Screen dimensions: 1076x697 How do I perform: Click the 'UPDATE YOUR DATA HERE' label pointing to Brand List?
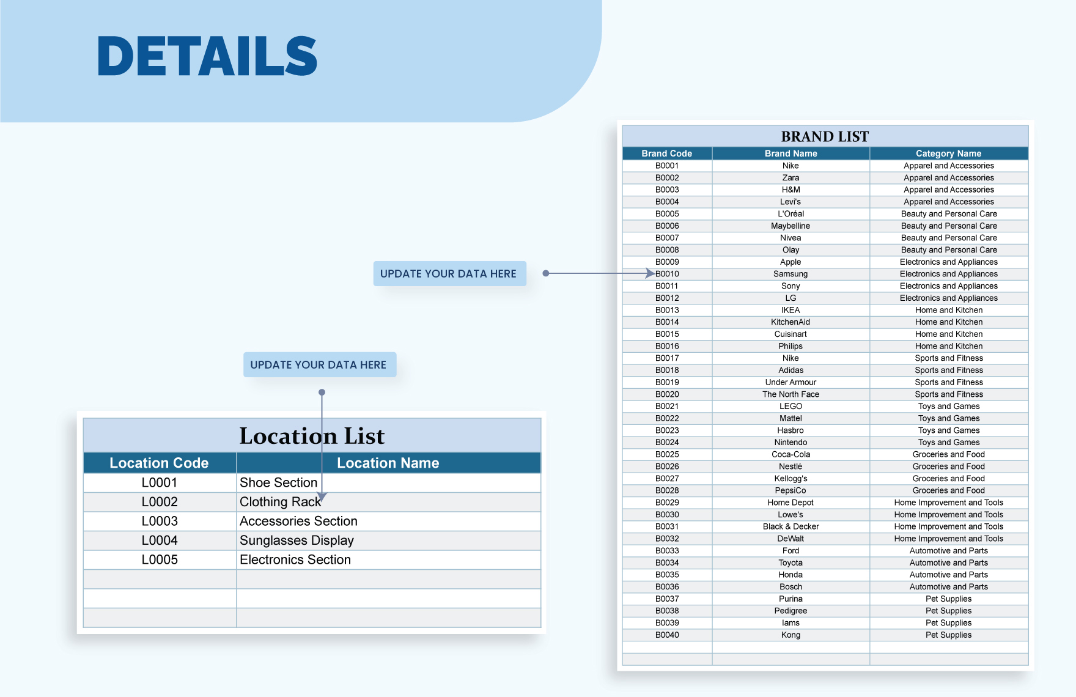tap(449, 274)
